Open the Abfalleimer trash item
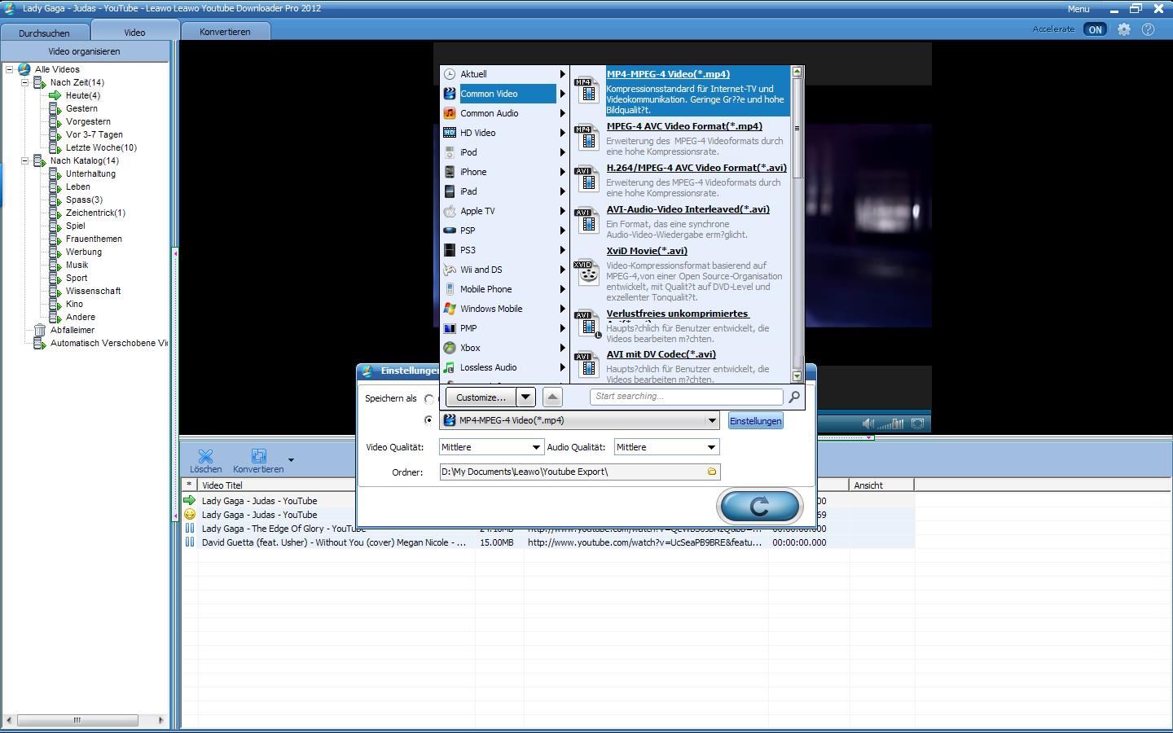 [72, 330]
